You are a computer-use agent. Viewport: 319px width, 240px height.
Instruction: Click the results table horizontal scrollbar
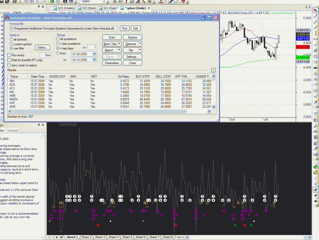tap(110, 111)
